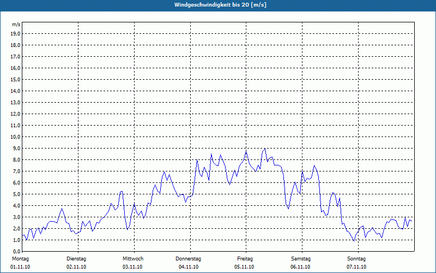The height and width of the screenshot is (273, 436).
Task: Click the 'Dienstag' day label
Action: click(76, 259)
